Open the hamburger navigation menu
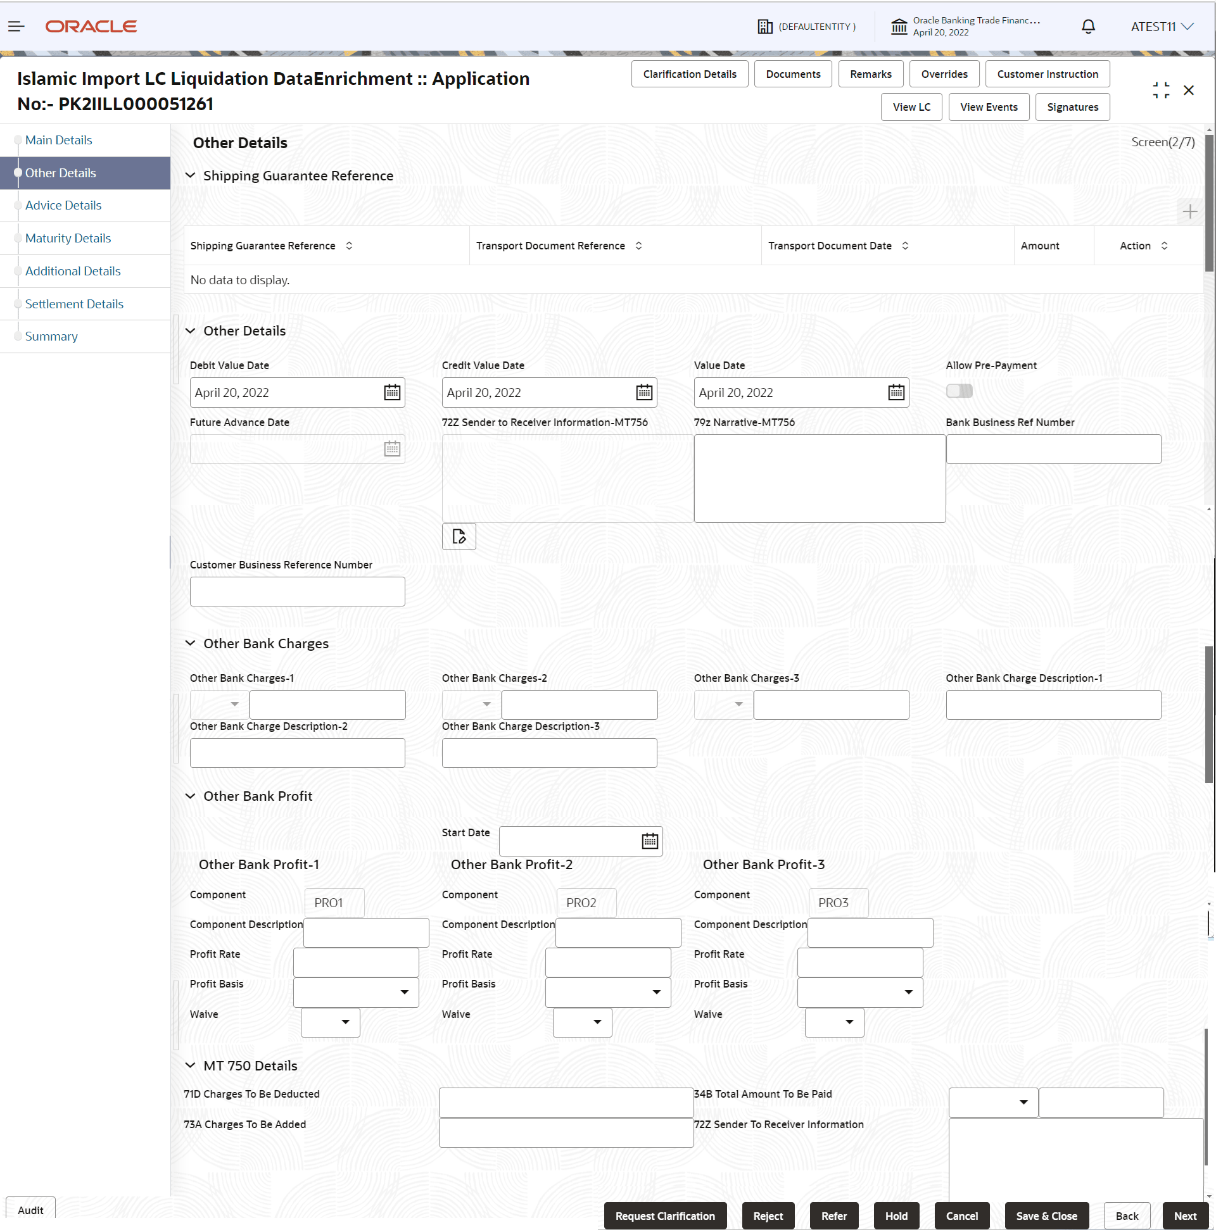The height and width of the screenshot is (1230, 1216). (x=16, y=26)
